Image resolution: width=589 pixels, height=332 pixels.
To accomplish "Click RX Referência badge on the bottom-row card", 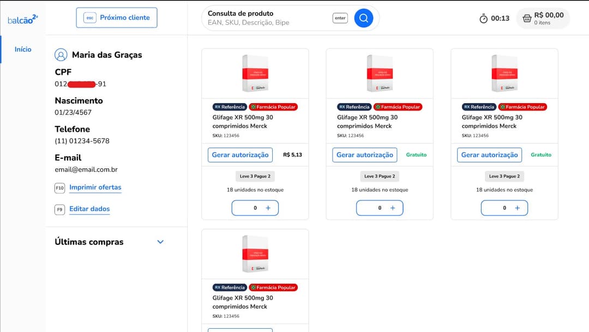I will pyautogui.click(x=230, y=287).
